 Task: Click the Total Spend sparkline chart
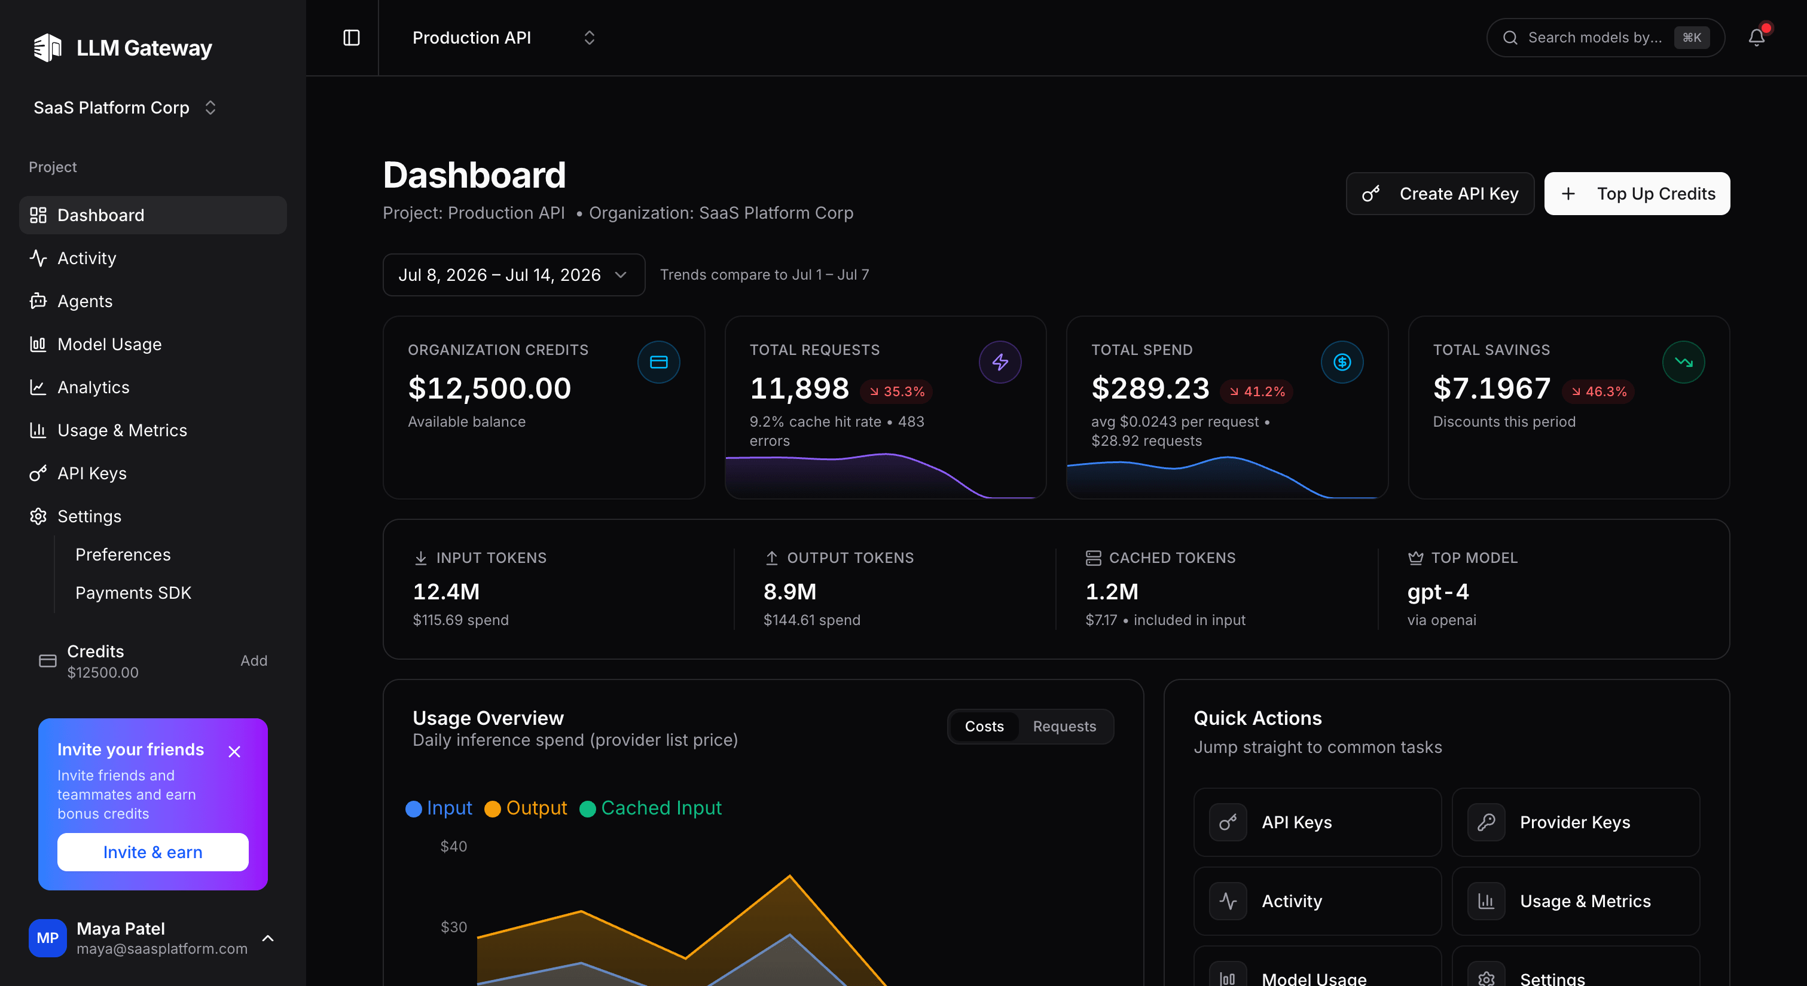tap(1227, 477)
